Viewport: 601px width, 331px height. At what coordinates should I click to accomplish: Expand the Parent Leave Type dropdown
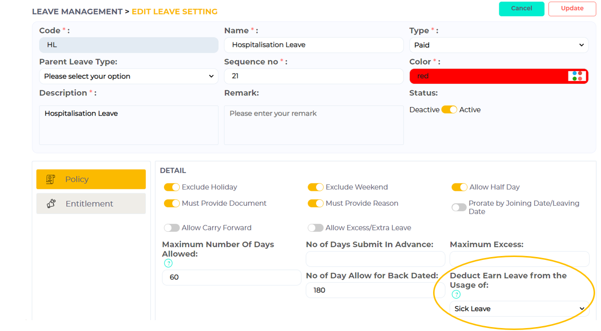128,76
